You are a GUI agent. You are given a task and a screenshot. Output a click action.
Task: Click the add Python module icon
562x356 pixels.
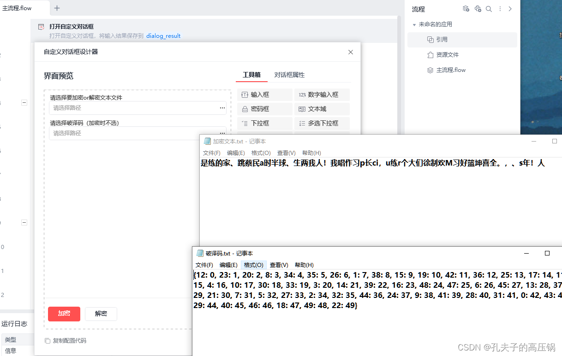coord(478,9)
